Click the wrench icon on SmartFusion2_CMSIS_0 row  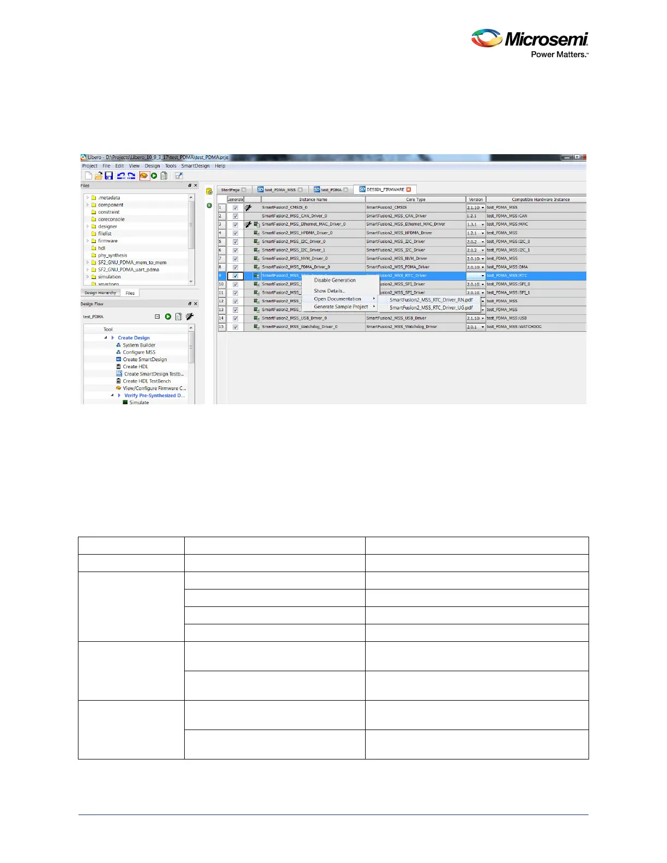tap(248, 208)
